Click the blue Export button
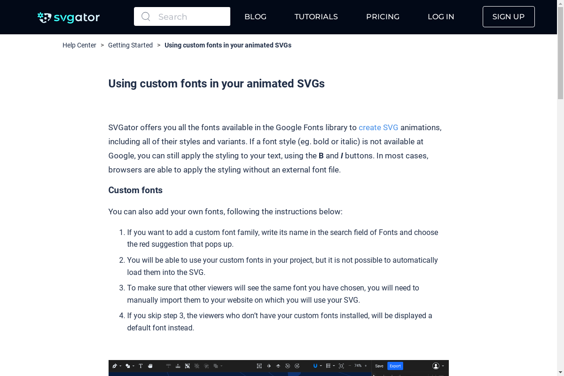Screen dimensions: 564x376 [395, 366]
